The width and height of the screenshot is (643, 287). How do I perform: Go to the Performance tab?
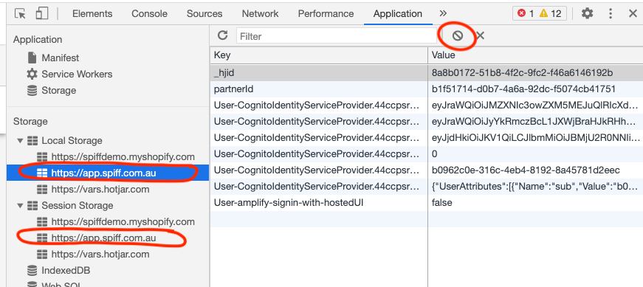point(326,13)
